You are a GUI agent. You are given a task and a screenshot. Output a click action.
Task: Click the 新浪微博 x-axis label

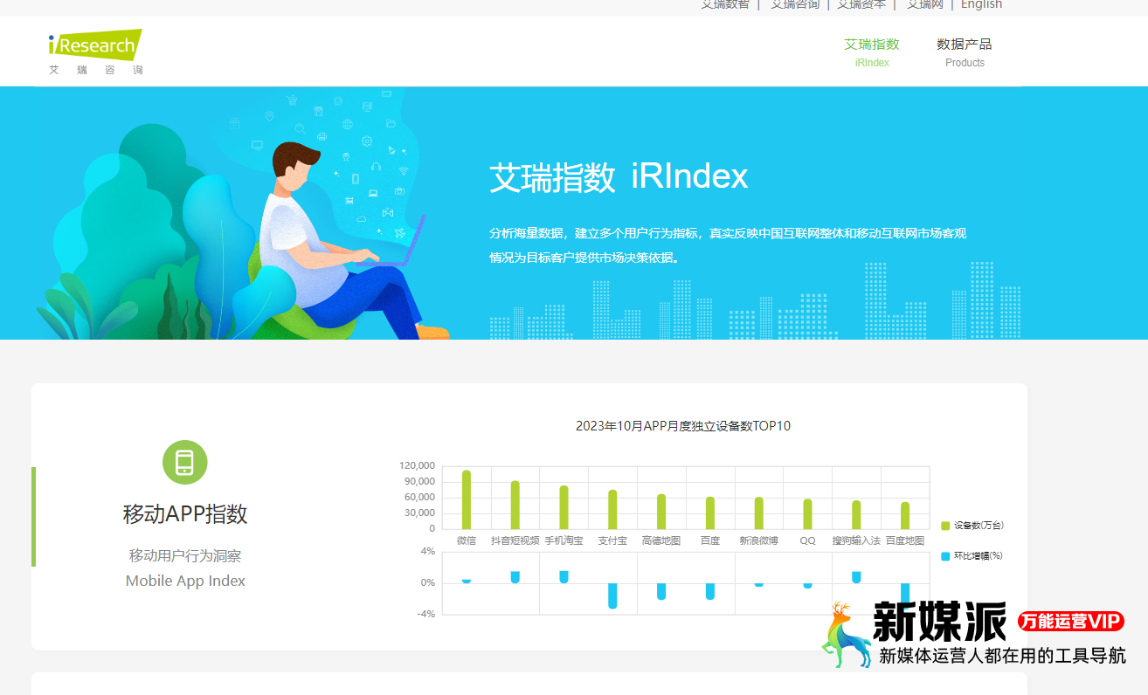(759, 540)
